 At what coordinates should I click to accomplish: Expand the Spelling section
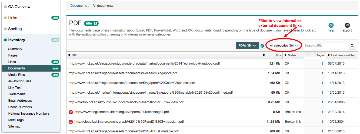pos(5,29)
